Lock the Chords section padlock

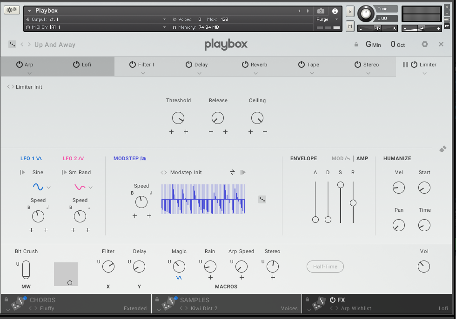(6, 299)
